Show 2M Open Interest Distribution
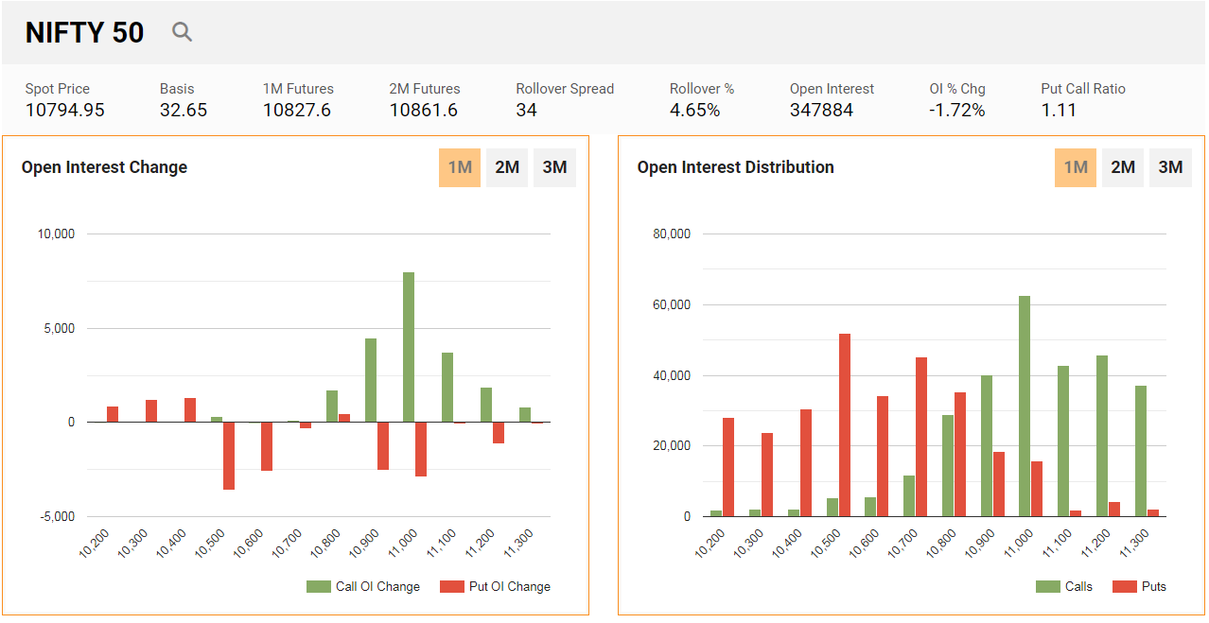The width and height of the screenshot is (1209, 623). pos(1123,167)
